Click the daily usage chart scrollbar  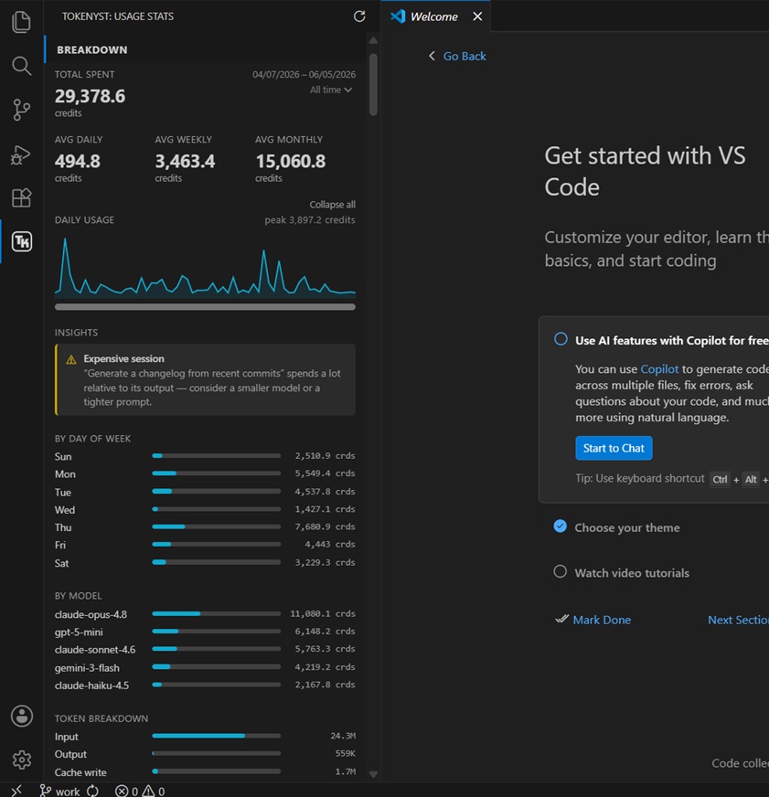click(205, 307)
